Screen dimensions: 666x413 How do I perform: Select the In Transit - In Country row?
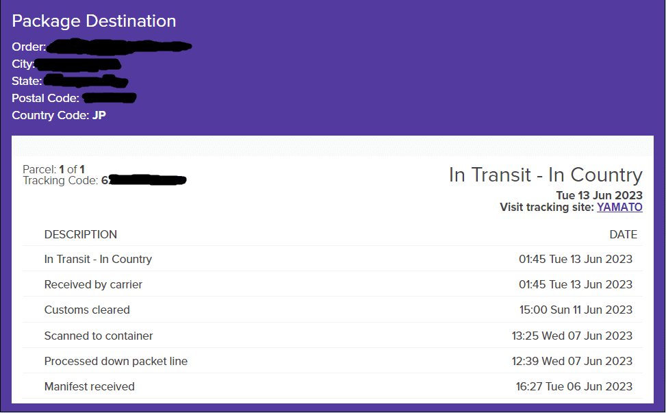coord(332,259)
